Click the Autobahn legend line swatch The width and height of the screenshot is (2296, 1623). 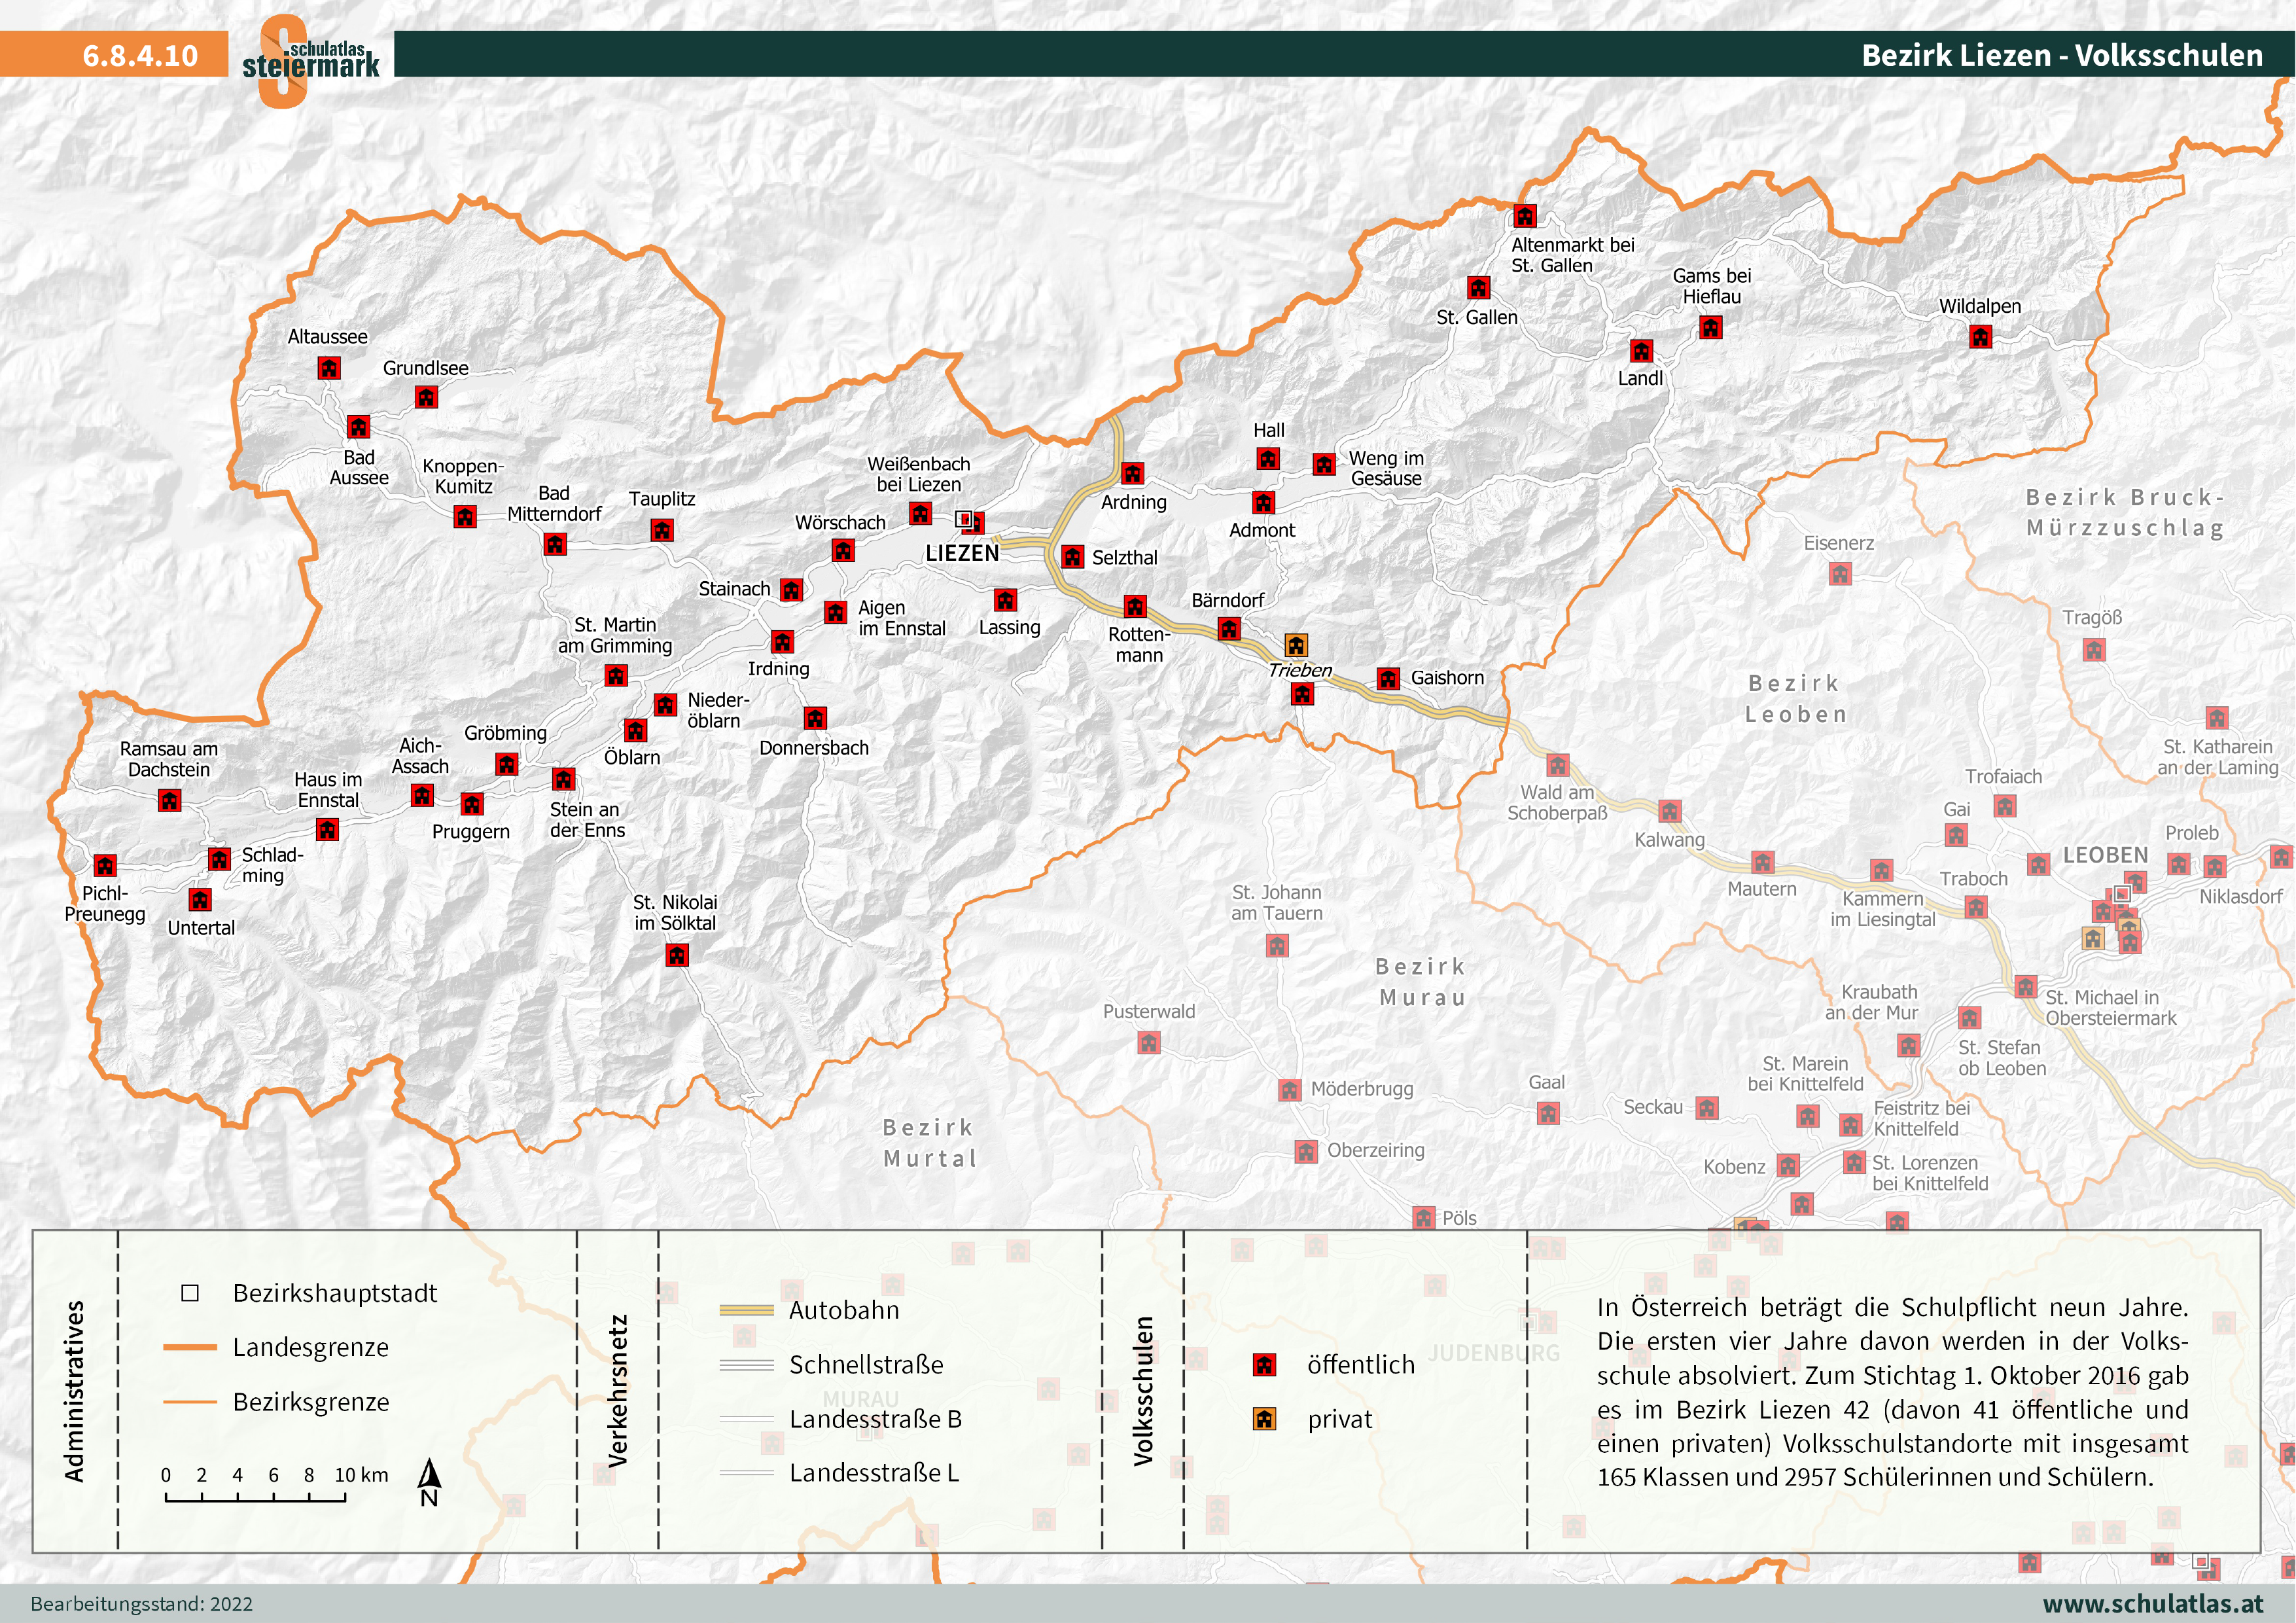746,1310
